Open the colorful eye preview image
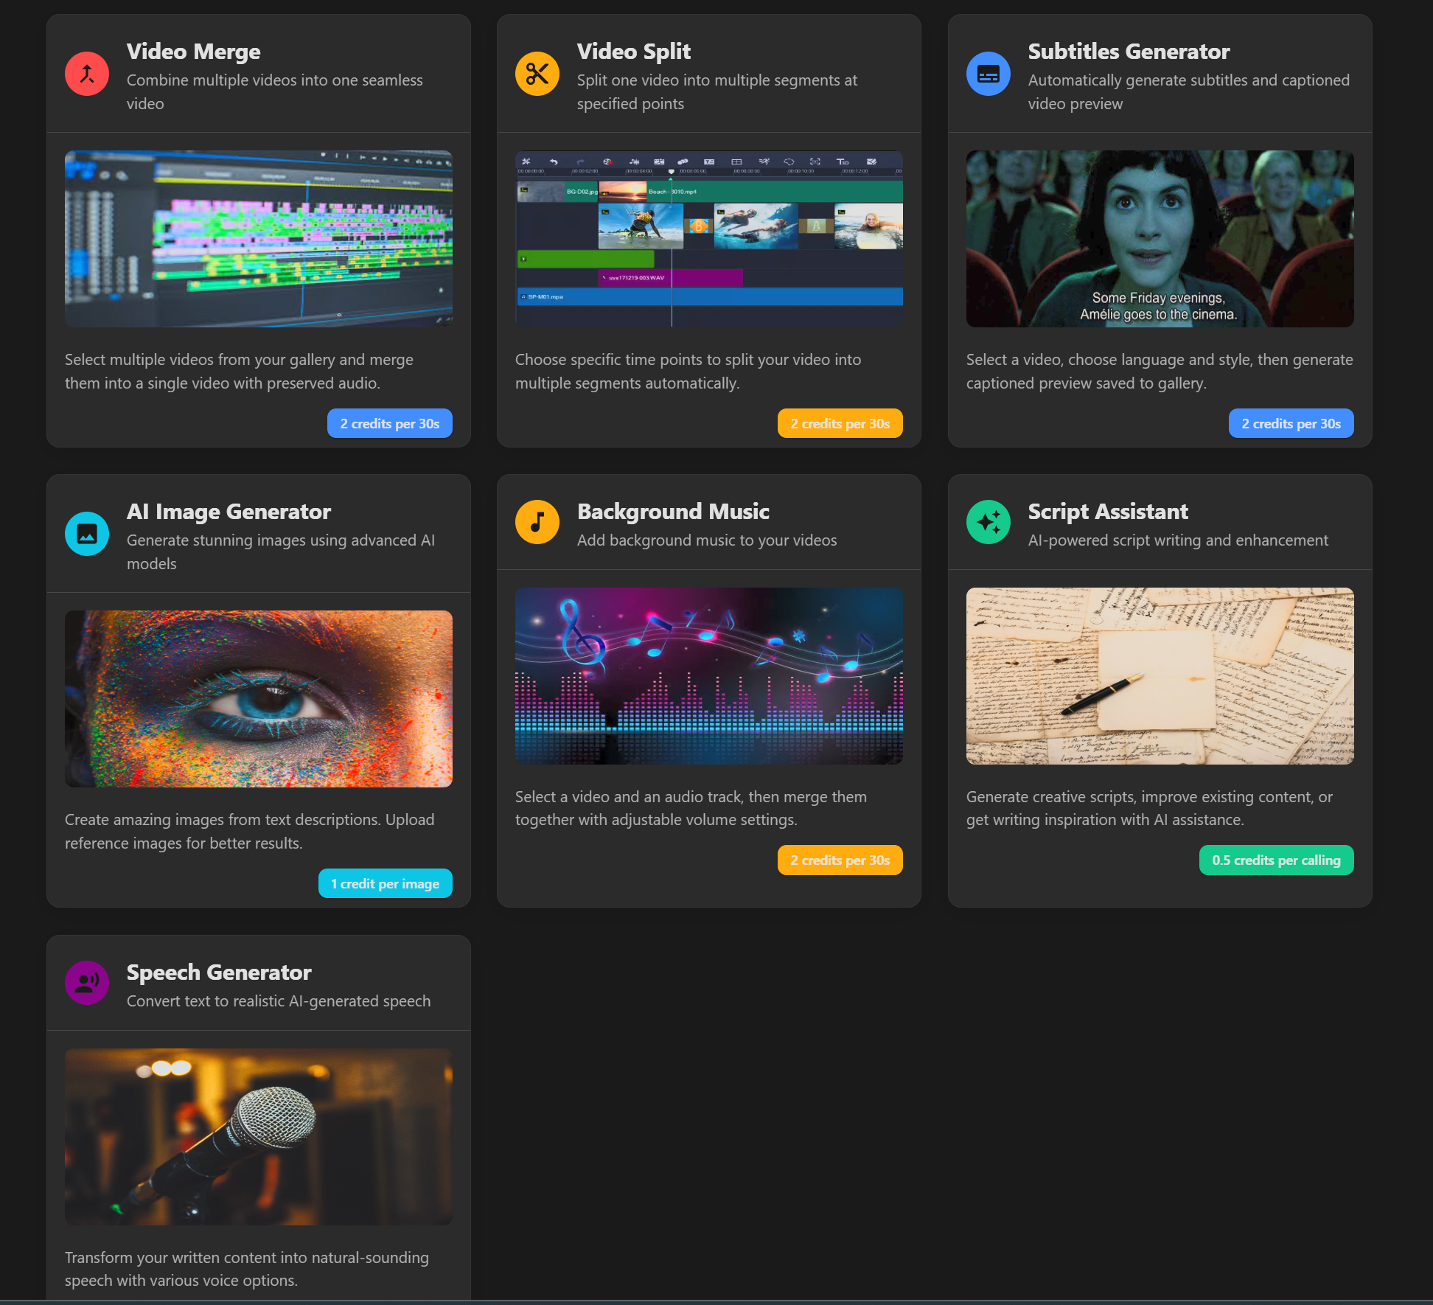 259,699
